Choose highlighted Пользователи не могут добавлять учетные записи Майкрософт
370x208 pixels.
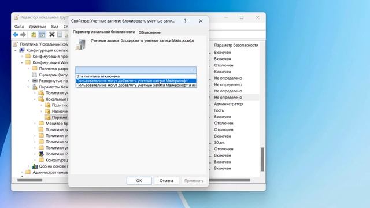[x=136, y=81]
